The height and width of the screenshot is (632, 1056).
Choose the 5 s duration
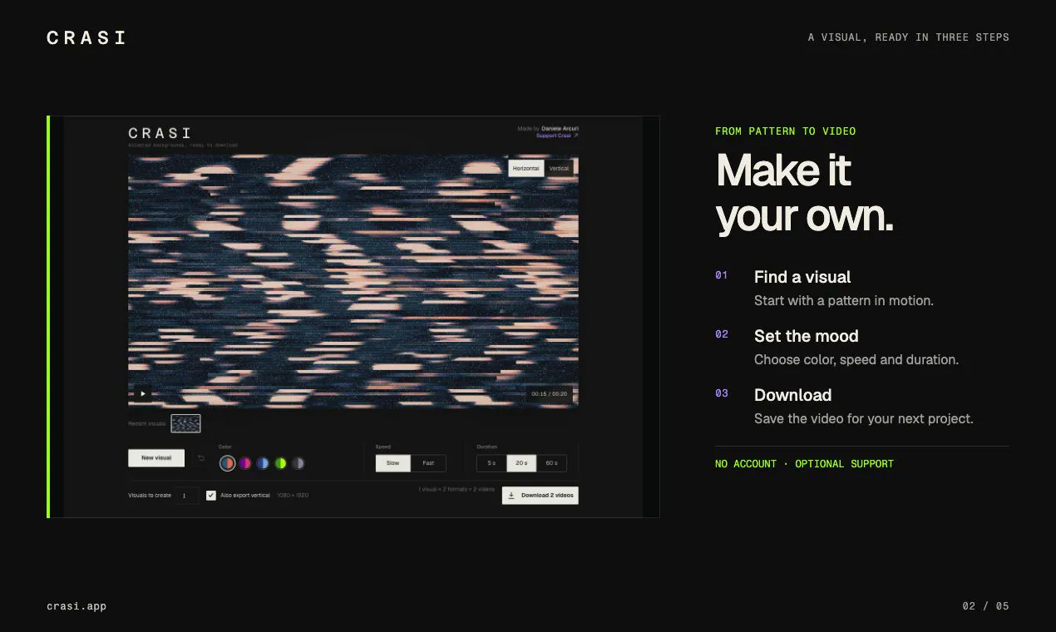click(x=491, y=463)
